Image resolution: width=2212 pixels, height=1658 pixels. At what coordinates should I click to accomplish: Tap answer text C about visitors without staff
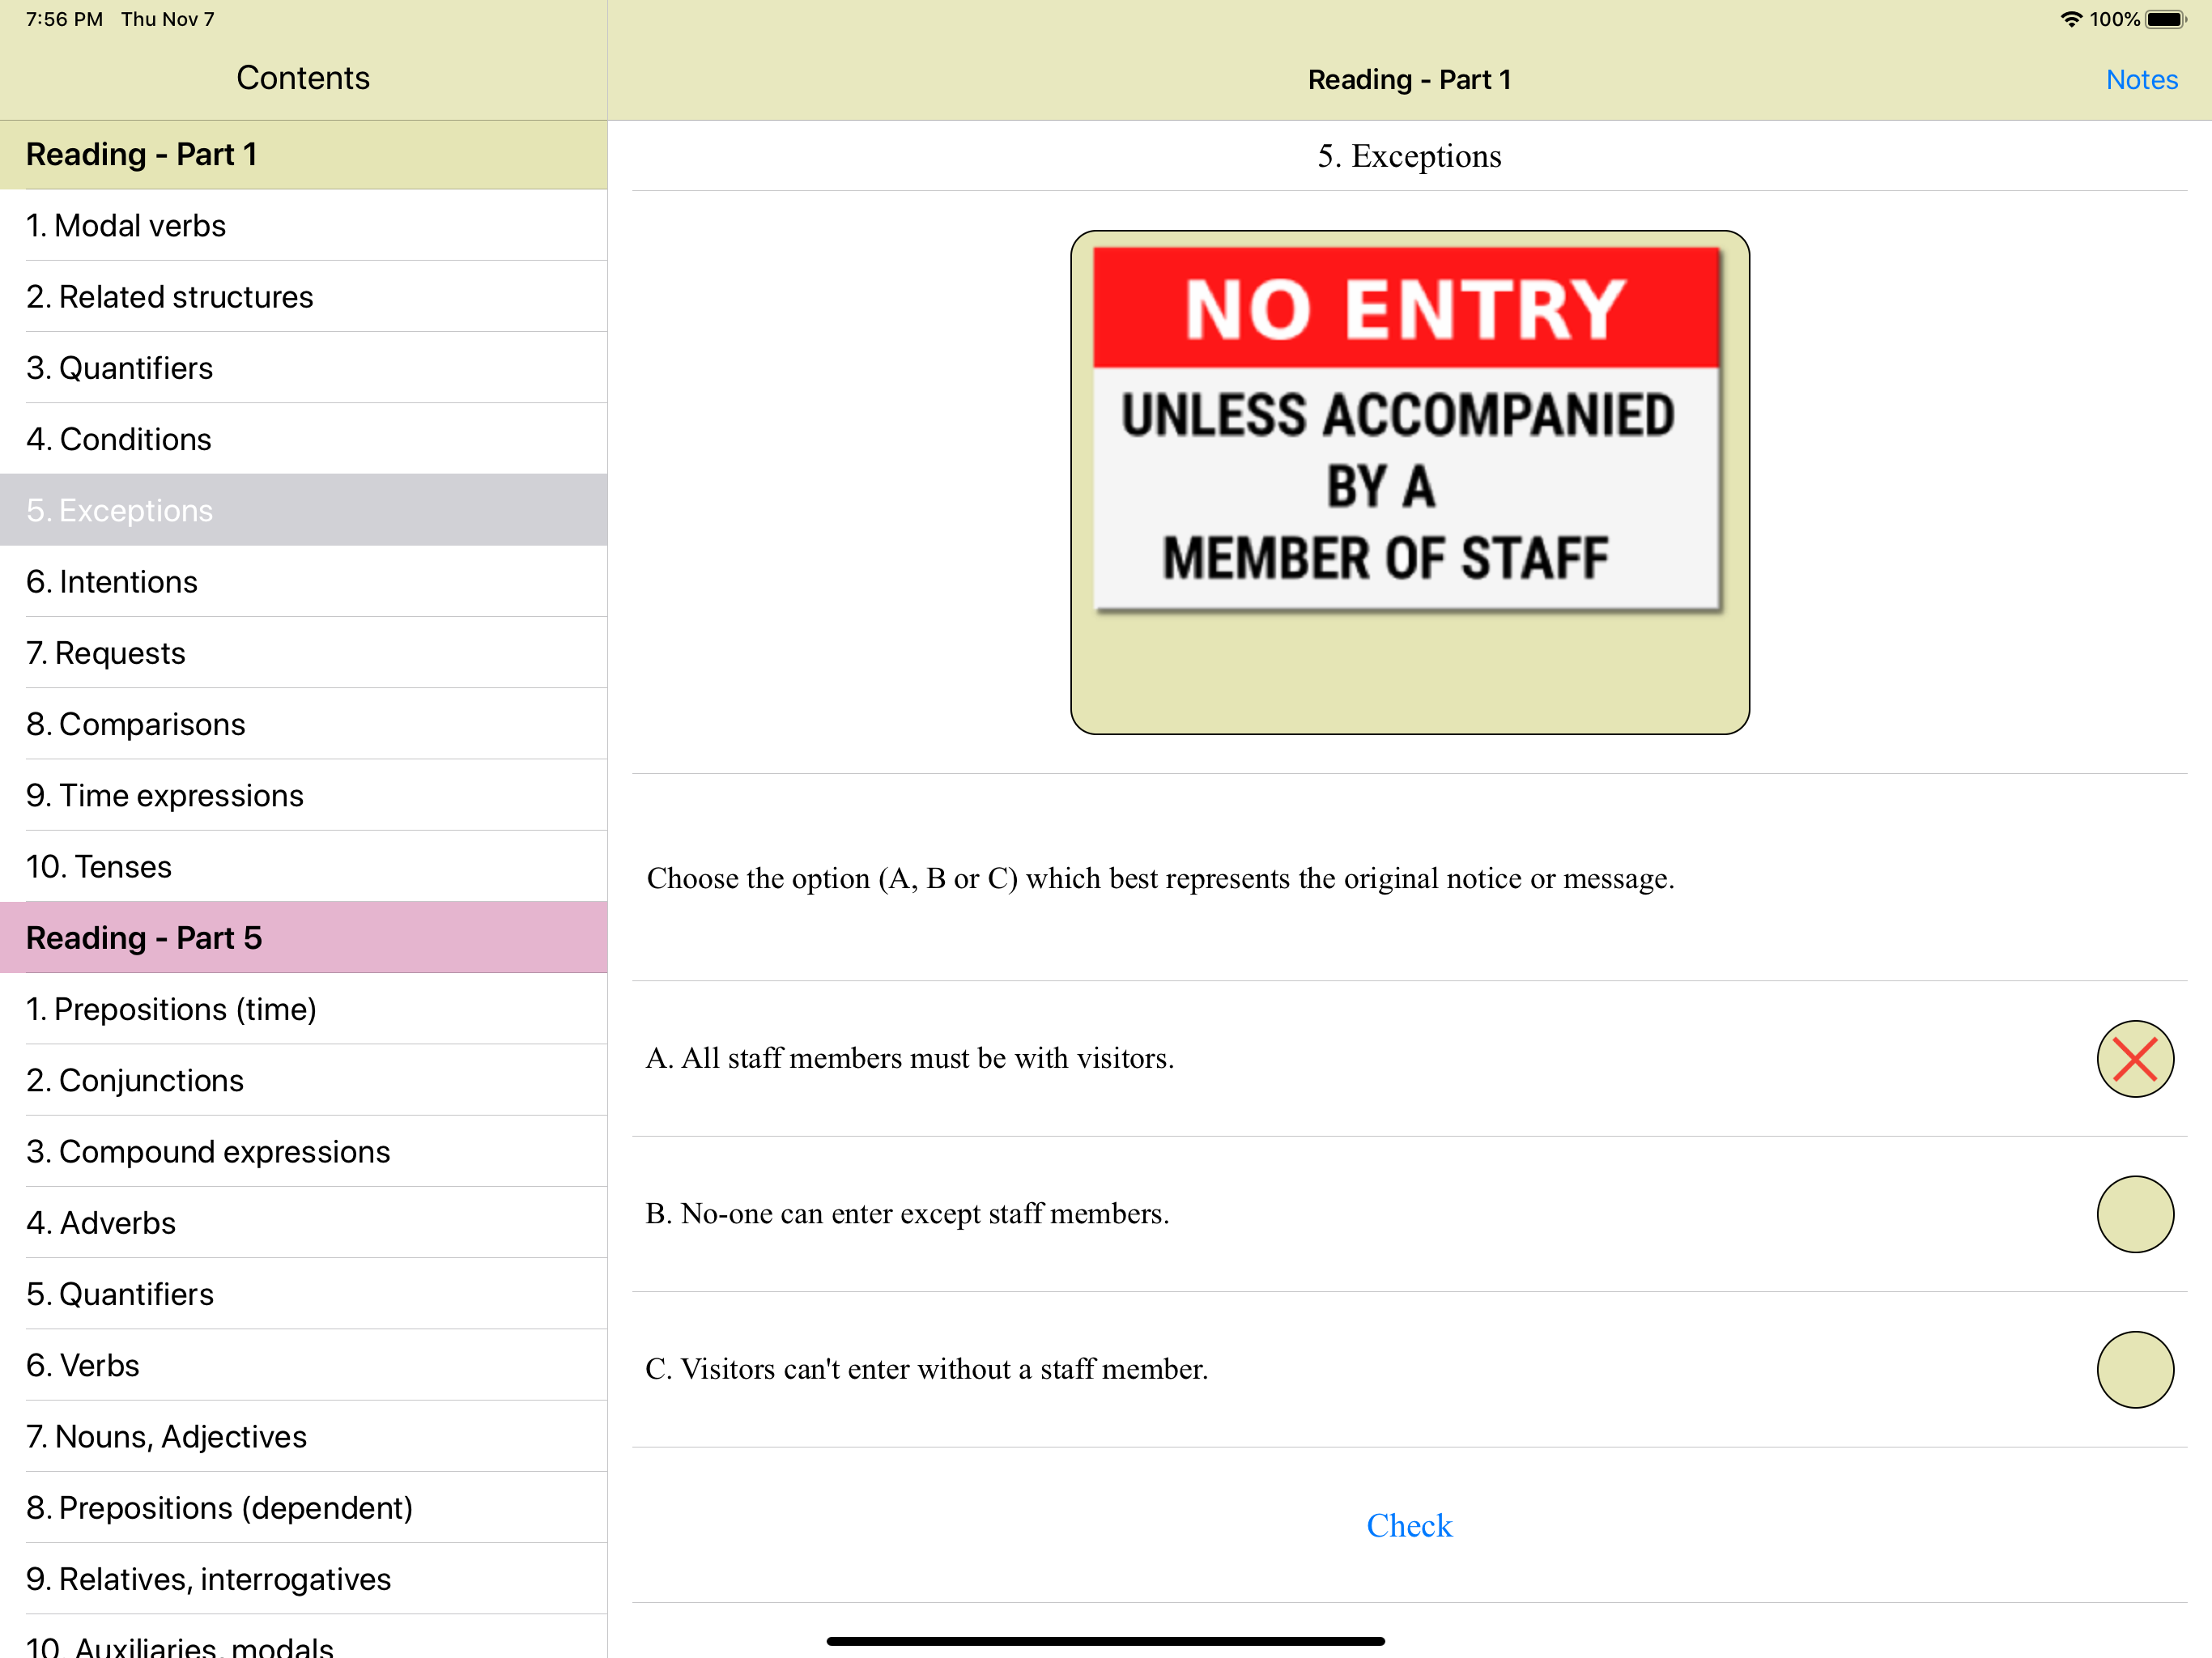coord(926,1369)
